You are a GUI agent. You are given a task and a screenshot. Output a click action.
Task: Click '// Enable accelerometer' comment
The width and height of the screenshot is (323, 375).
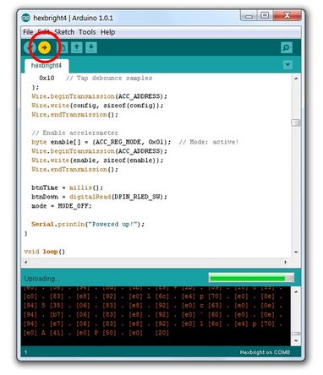74,133
